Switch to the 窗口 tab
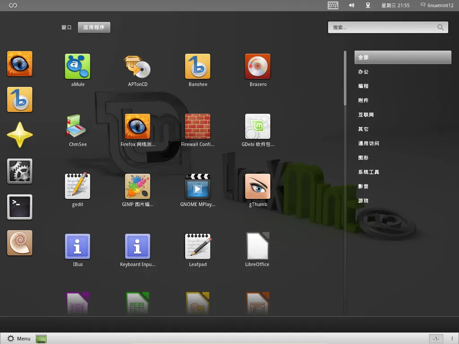This screenshot has height=344, width=459. (66, 27)
